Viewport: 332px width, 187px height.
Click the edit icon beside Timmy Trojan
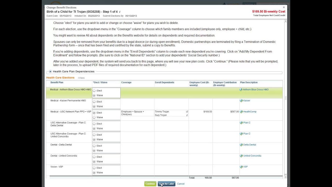[187, 112]
